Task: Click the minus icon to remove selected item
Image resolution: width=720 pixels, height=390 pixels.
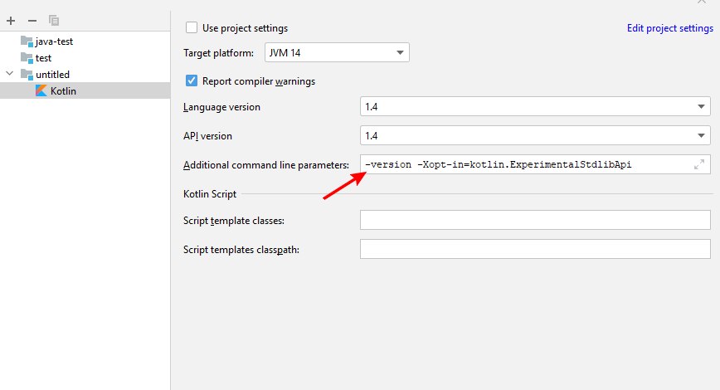Action: click(x=32, y=21)
